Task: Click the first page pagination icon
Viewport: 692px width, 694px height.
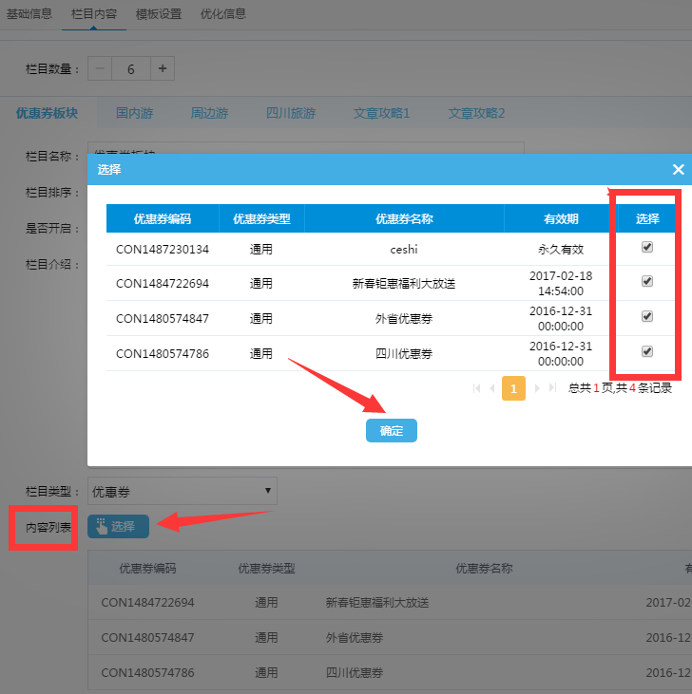Action: (476, 388)
